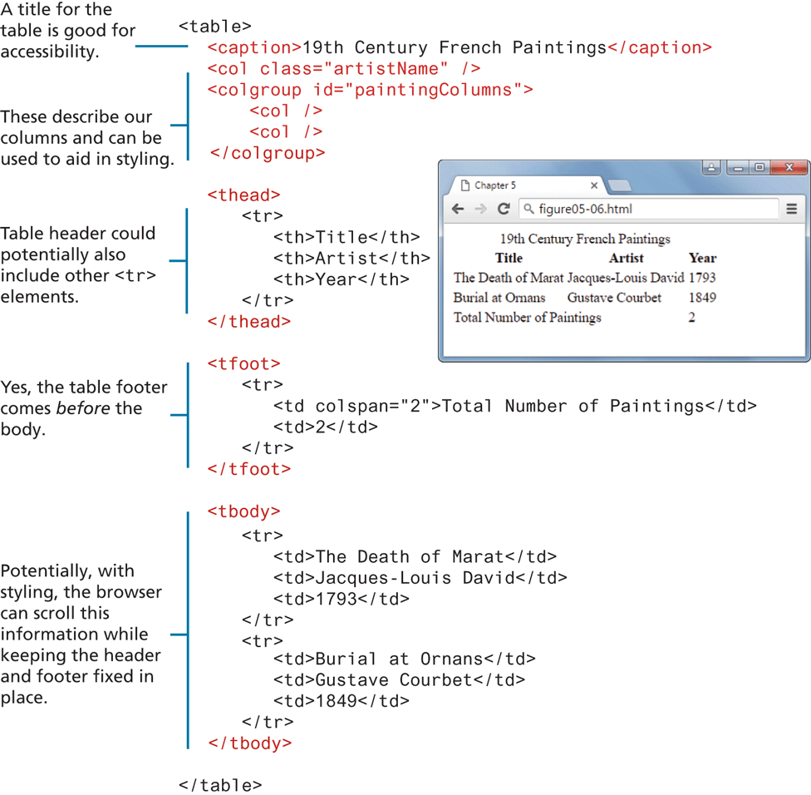Select the Gustave Courbet cell in browser table
The height and width of the screenshot is (795, 811).
click(614, 298)
